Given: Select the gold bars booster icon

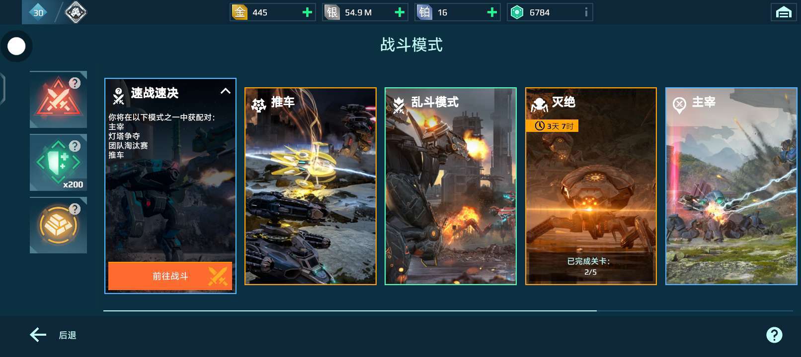Looking at the screenshot, I should click(x=58, y=225).
